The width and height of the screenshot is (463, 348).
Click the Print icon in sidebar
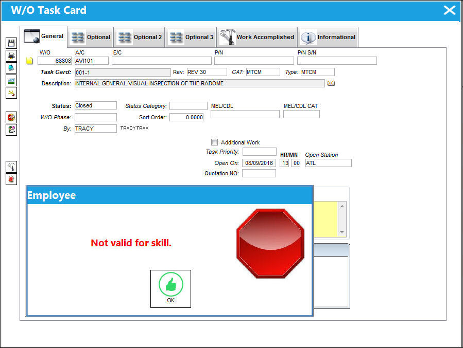coord(11,56)
